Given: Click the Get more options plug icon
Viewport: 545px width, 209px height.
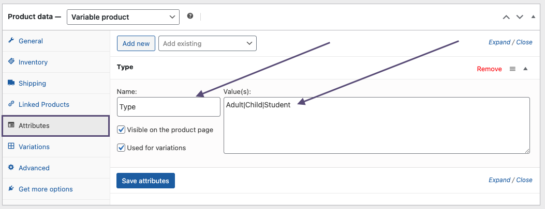Looking at the screenshot, I should 11,189.
